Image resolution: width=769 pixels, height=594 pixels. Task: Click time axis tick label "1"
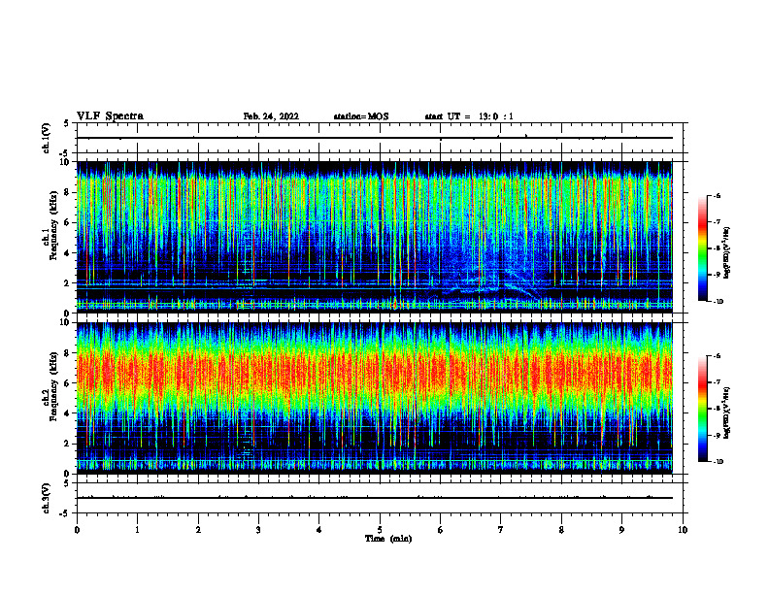137,530
